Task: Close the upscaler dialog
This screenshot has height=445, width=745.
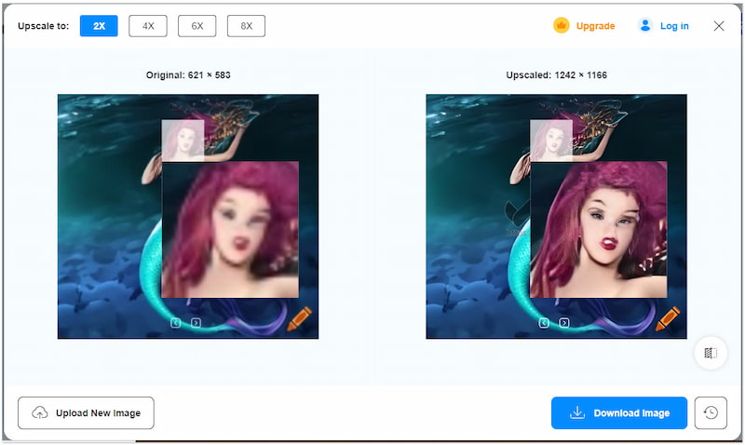Action: (719, 26)
